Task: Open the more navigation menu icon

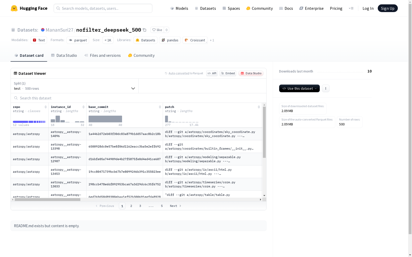Action: [x=351, y=8]
